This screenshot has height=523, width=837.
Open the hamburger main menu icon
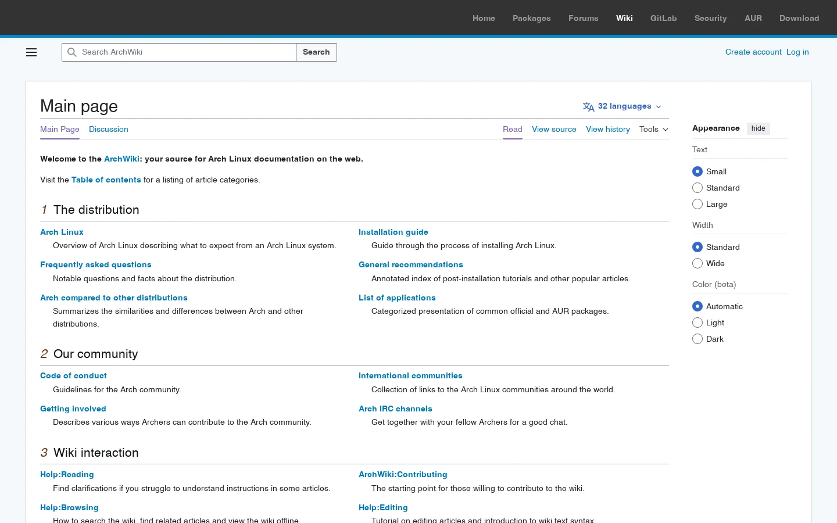[x=31, y=52]
